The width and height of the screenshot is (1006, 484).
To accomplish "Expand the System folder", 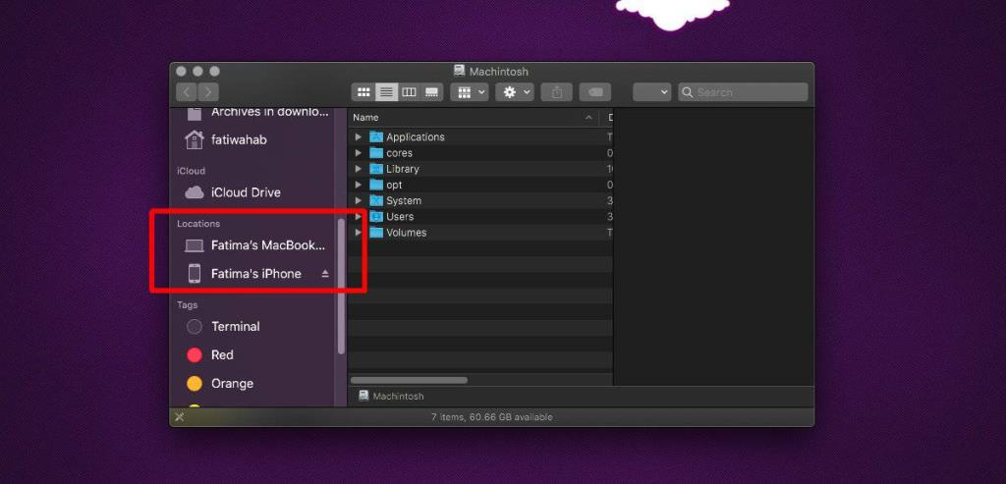I will click(358, 200).
